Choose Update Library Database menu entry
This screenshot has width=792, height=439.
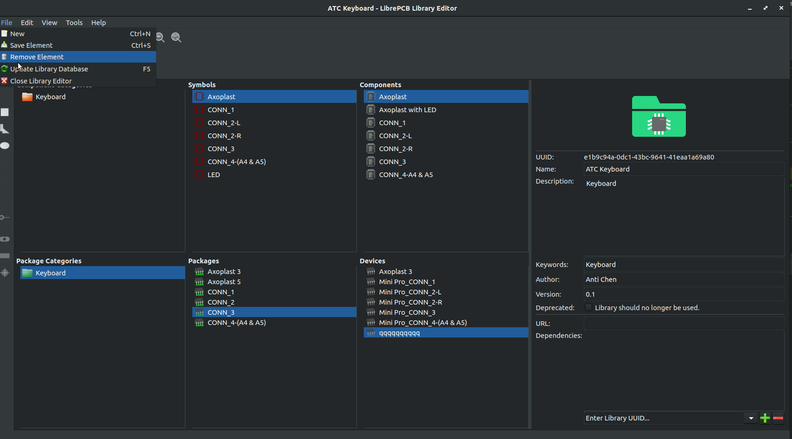point(78,69)
